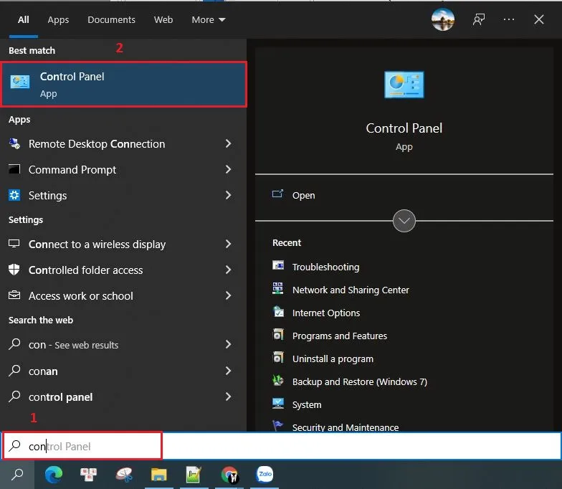Open Network and Sharing Center recent item
The height and width of the screenshot is (489, 562).
(351, 290)
